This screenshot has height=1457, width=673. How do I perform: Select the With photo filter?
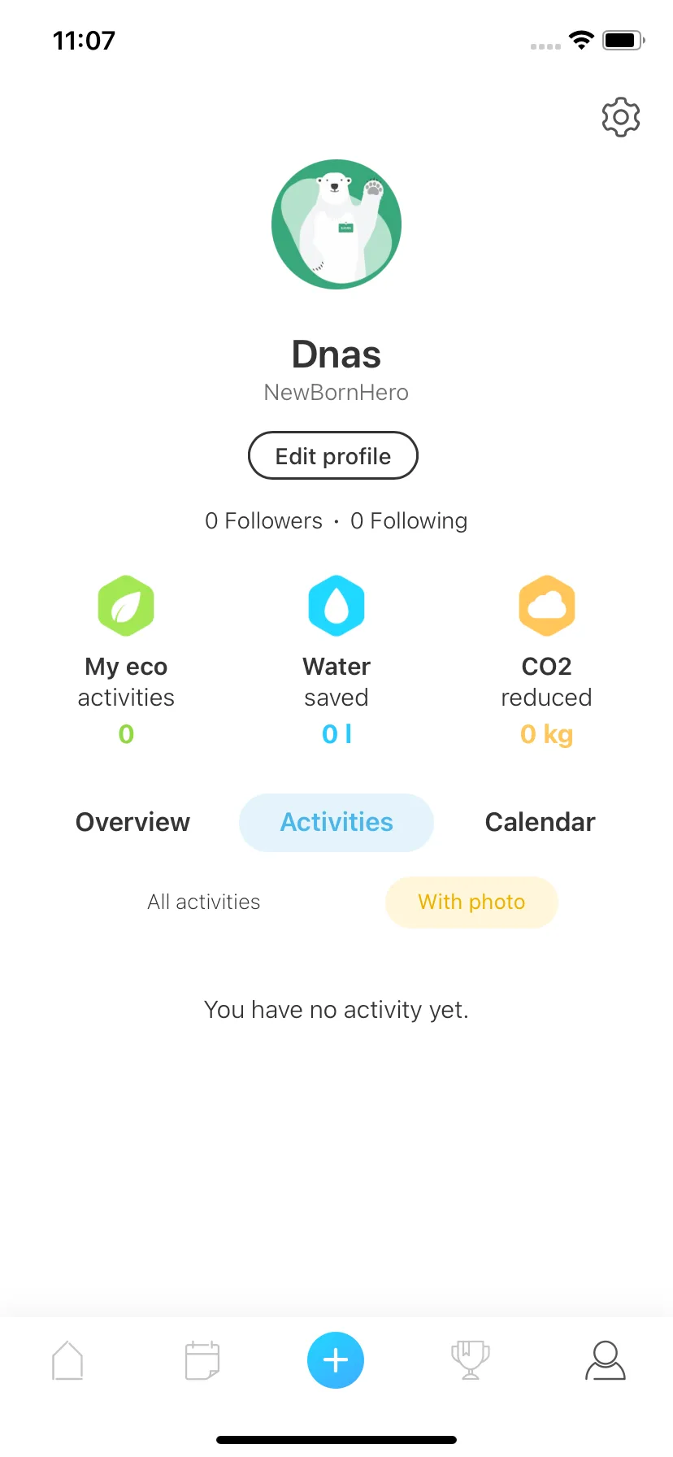(471, 902)
